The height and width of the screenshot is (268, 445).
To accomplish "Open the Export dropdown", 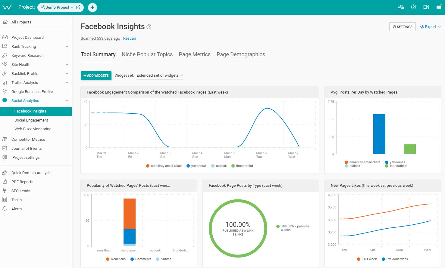I will 431,27.
